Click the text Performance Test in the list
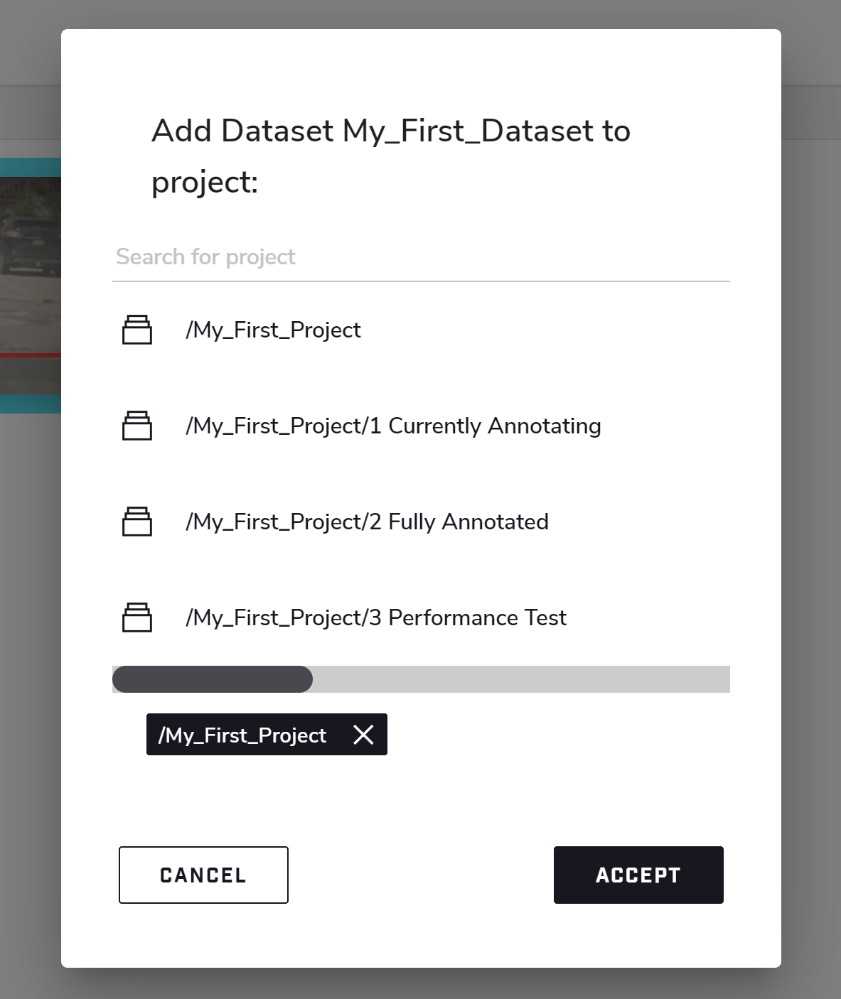This screenshot has height=999, width=841. coord(477,617)
